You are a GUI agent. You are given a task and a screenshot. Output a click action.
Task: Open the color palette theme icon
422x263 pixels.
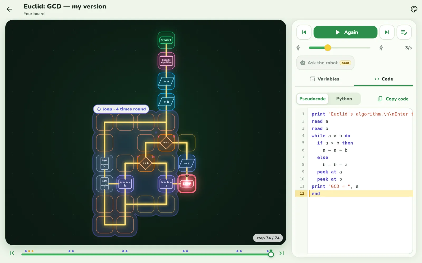pos(414,9)
